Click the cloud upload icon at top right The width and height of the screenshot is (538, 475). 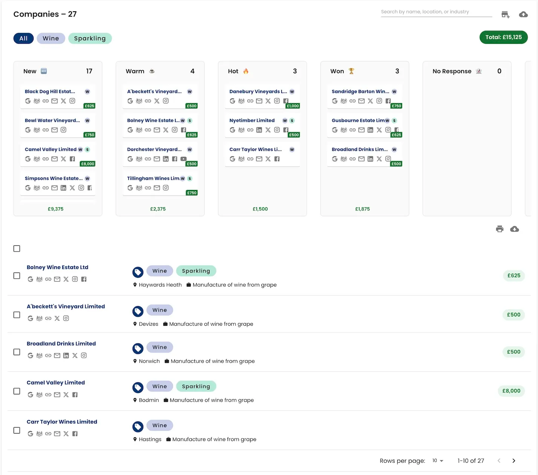coord(523,14)
